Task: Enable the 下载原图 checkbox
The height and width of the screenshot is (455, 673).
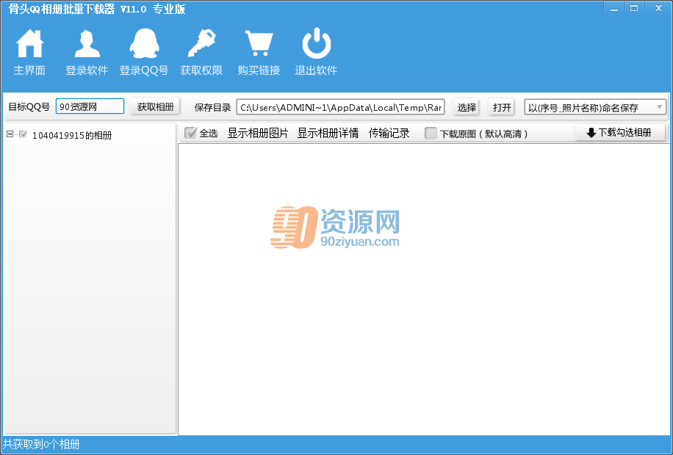Action: point(431,134)
